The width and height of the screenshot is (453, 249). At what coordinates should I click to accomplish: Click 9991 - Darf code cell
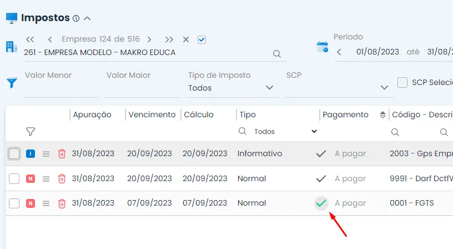click(x=421, y=178)
